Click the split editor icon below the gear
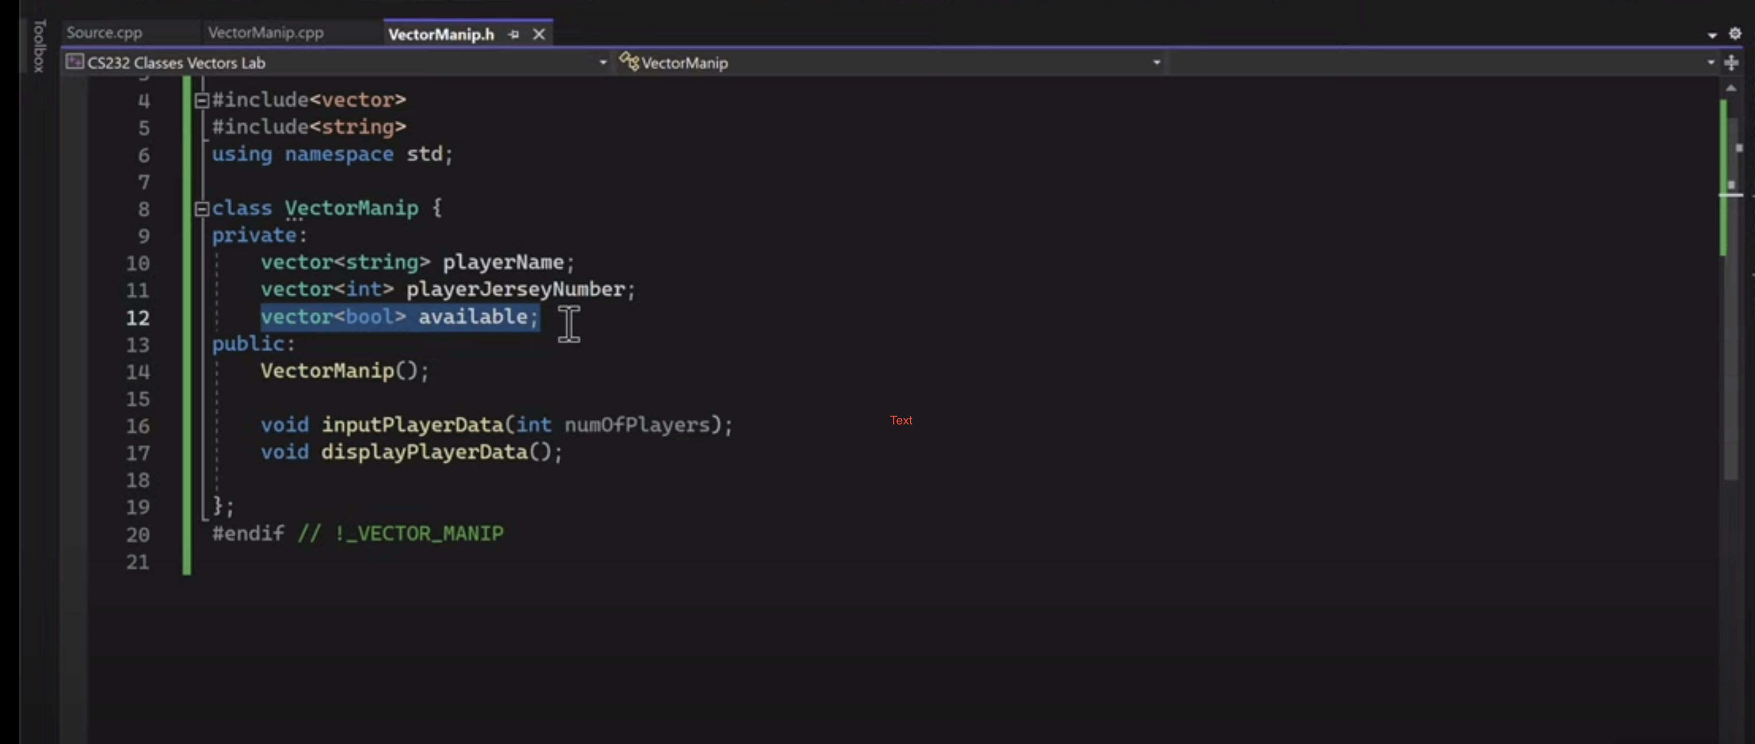This screenshot has height=744, width=1755. coord(1731,62)
